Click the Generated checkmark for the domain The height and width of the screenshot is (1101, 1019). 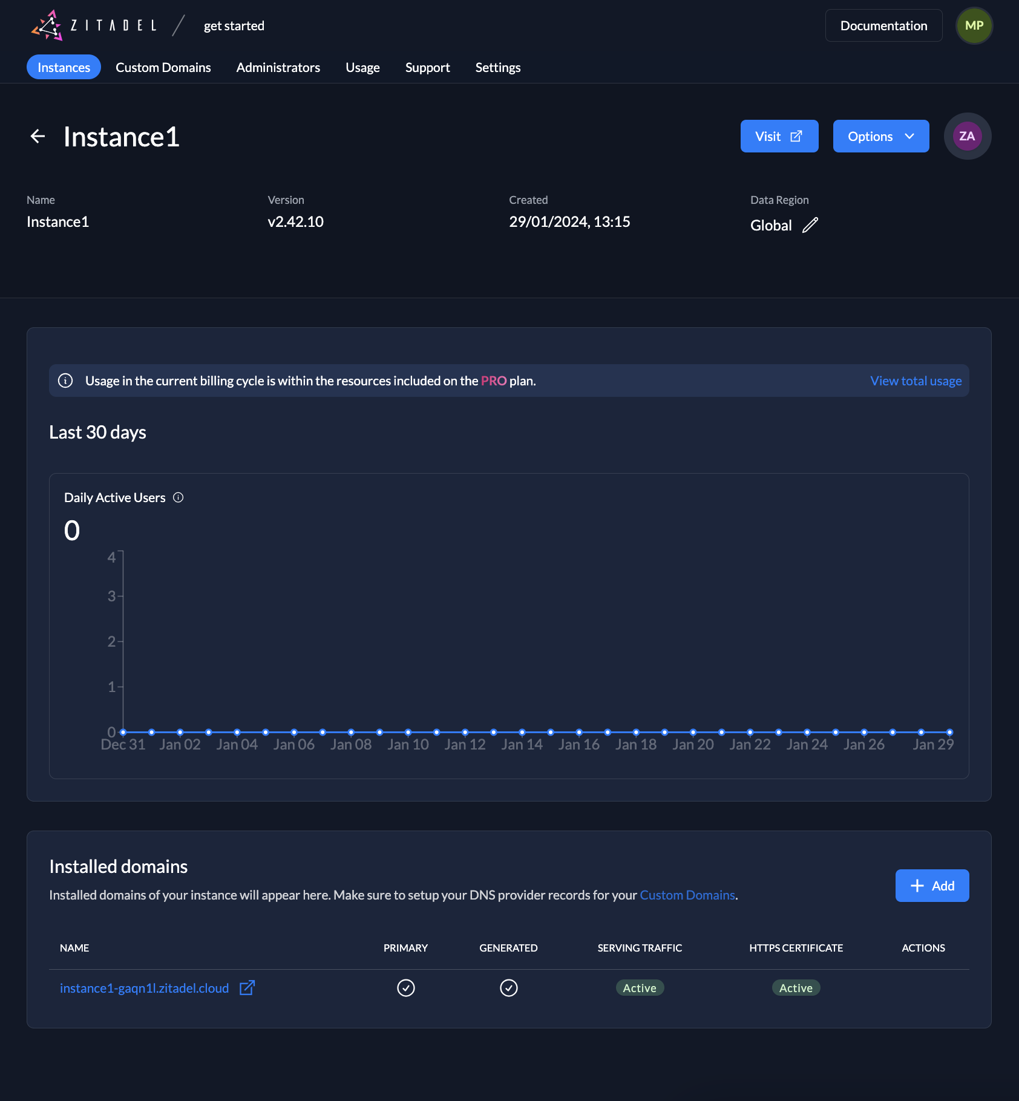click(x=508, y=988)
